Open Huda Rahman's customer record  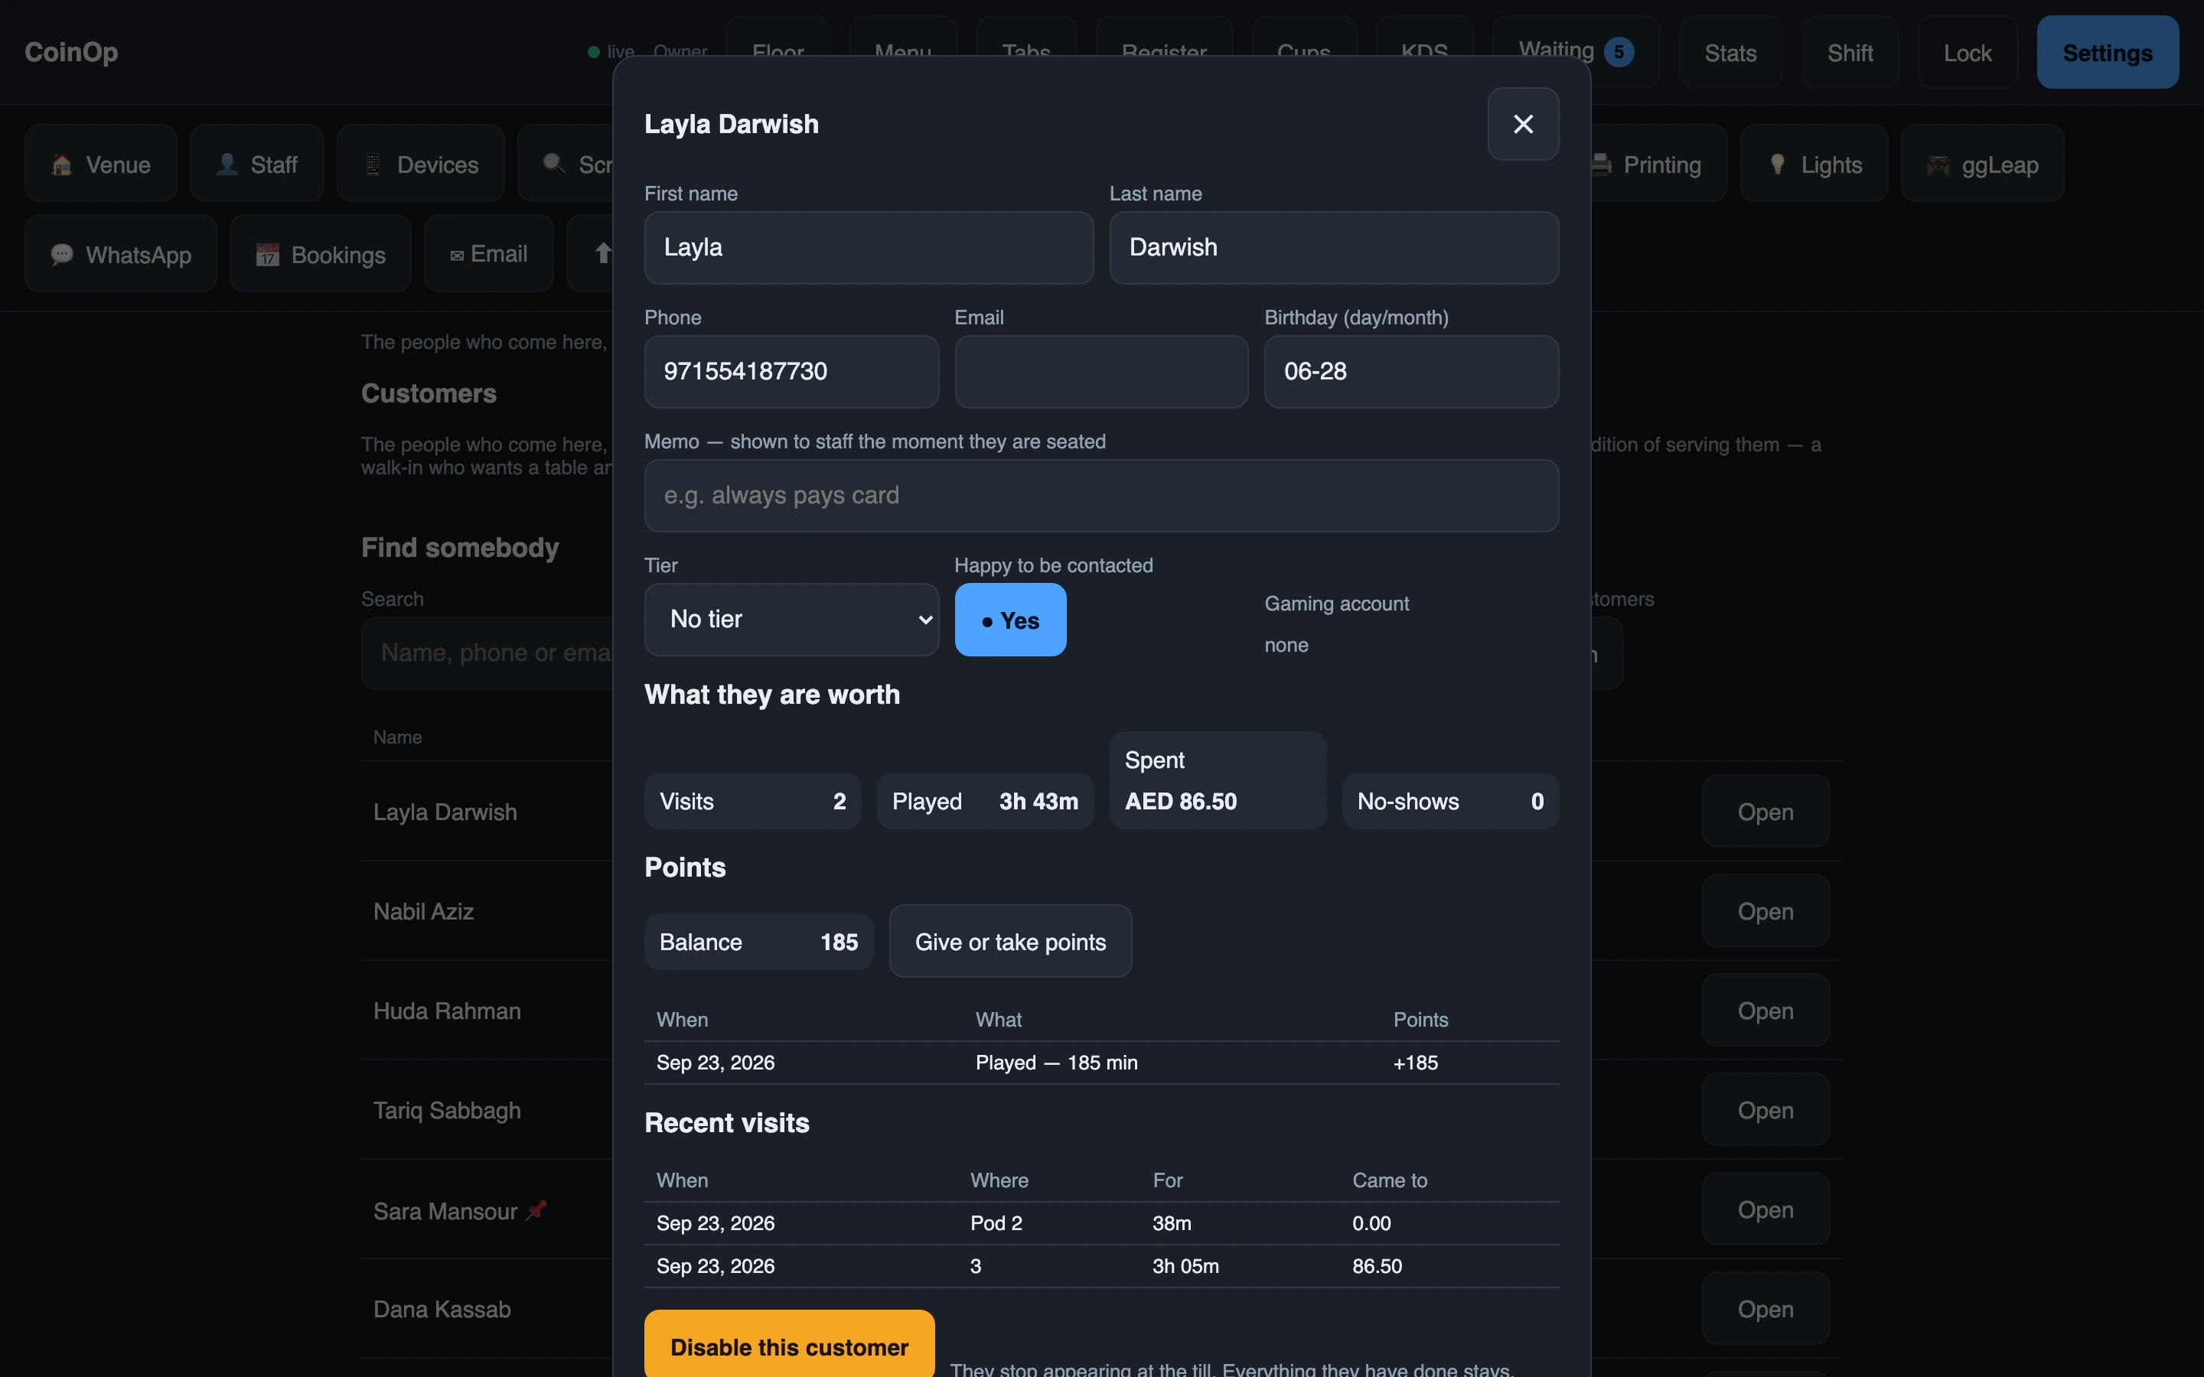[1765, 1010]
